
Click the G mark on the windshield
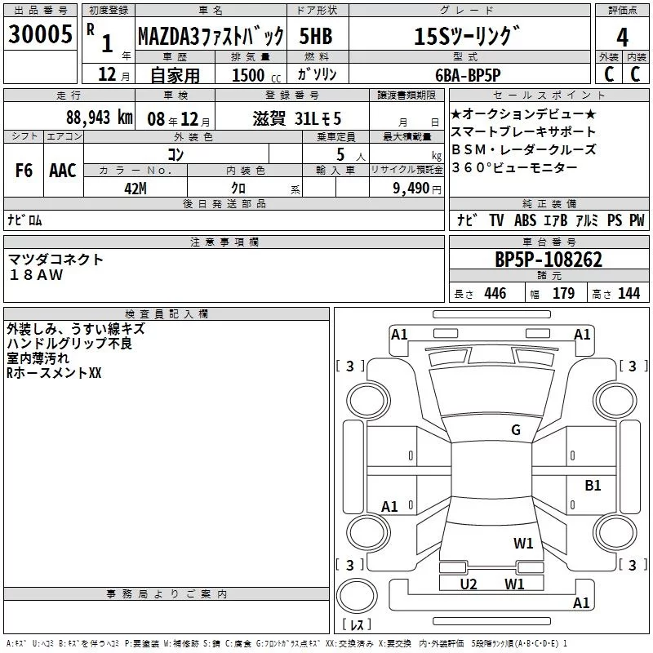[516, 429]
